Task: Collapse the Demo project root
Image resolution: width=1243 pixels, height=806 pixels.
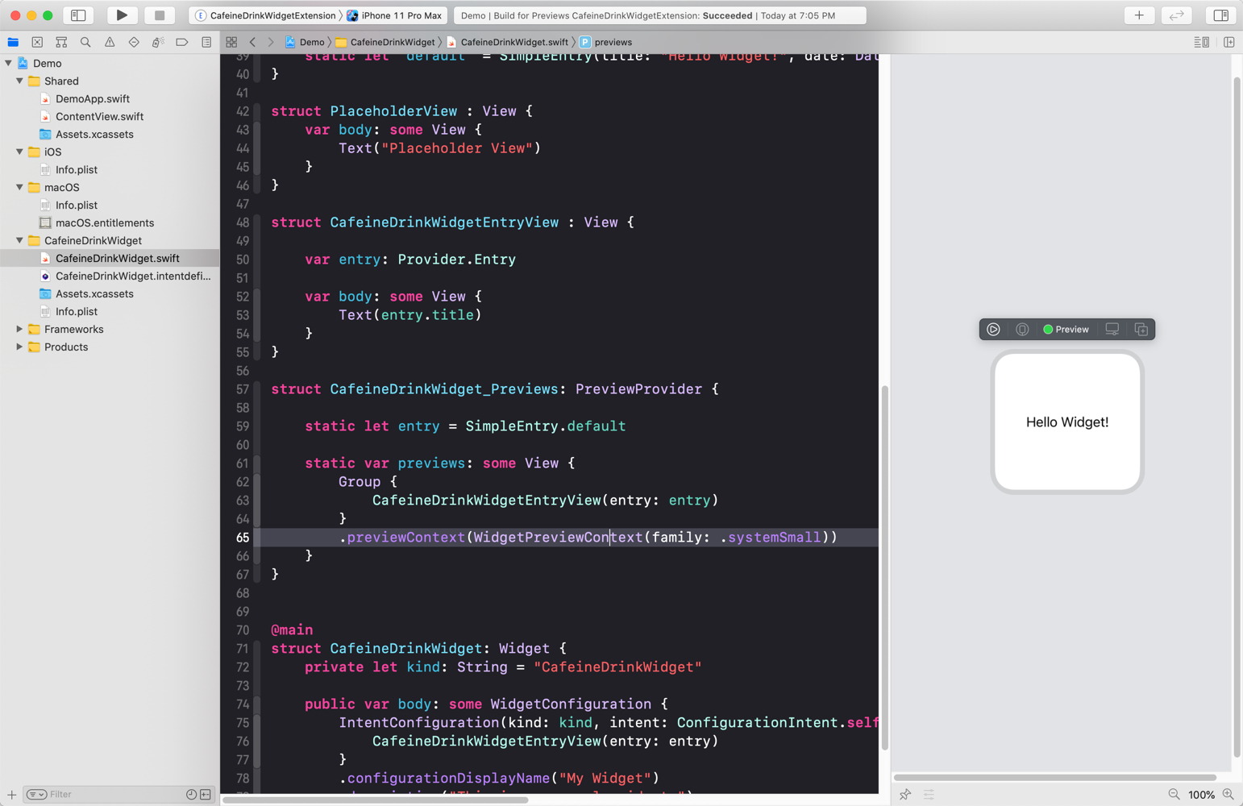Action: tap(9, 63)
